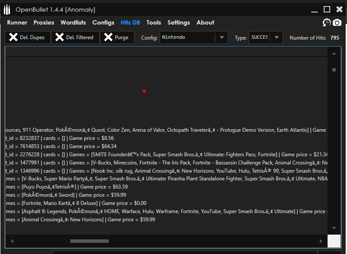
Task: Click the 'Config:' label
Action: coord(149,38)
